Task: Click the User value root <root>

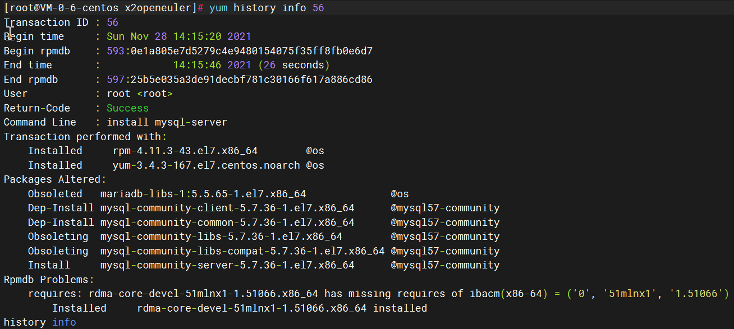Action: tap(139, 94)
